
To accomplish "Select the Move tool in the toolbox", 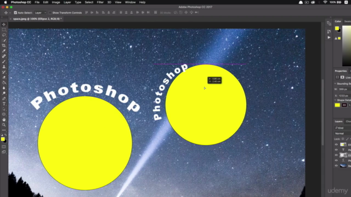I will pyautogui.click(x=4, y=24).
